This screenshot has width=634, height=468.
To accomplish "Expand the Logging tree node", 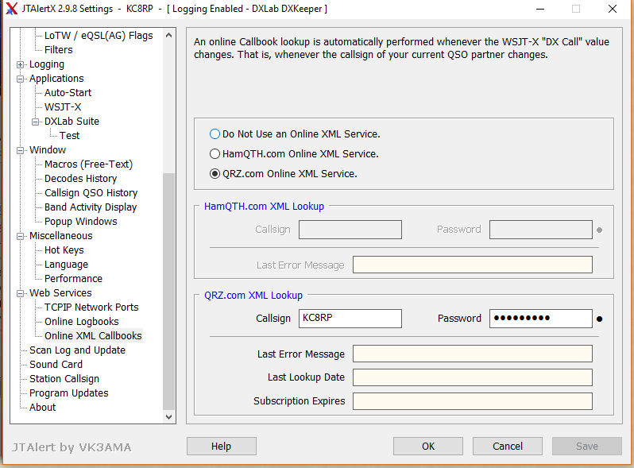I will [20, 64].
